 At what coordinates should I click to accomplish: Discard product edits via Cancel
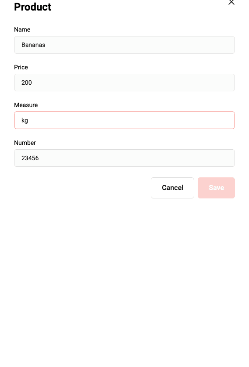click(173, 188)
